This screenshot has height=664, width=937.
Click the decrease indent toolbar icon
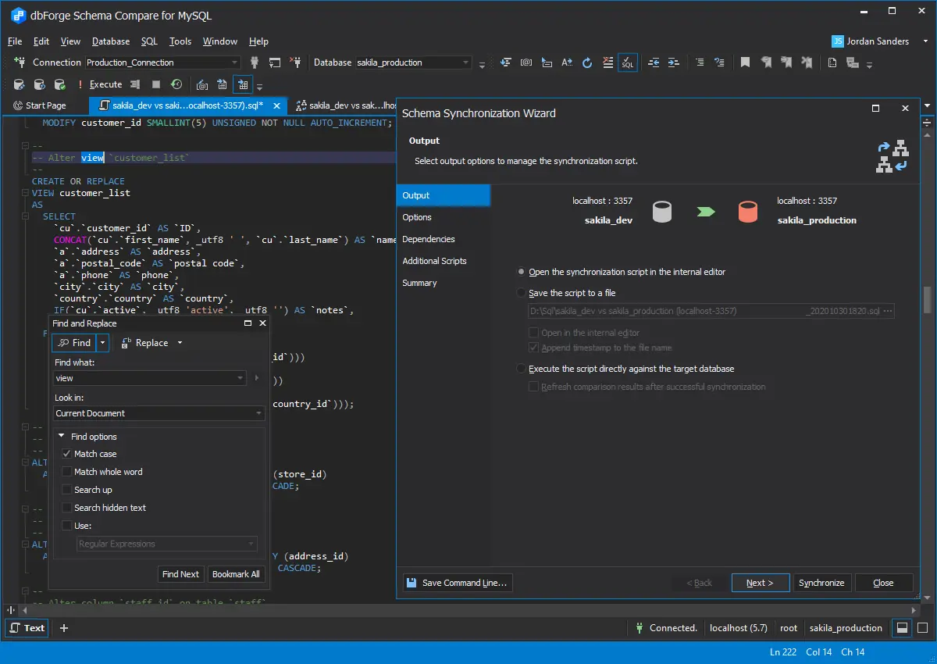654,62
